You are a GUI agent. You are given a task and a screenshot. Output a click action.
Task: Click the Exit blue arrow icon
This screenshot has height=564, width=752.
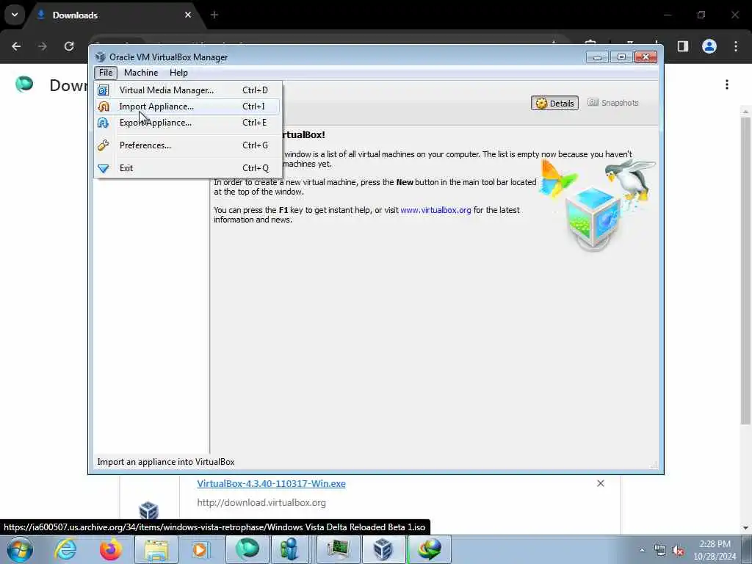tap(104, 168)
